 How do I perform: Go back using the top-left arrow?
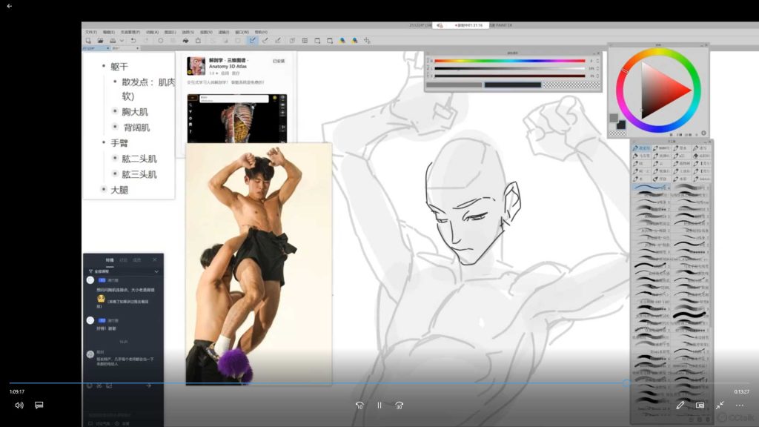9,6
